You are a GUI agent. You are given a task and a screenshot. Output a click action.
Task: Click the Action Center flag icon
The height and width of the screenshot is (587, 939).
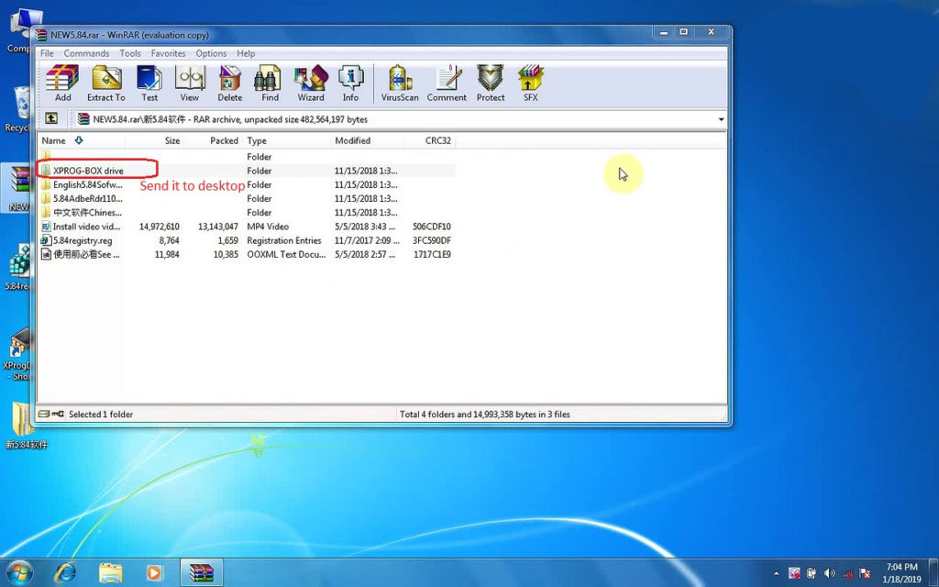point(864,573)
